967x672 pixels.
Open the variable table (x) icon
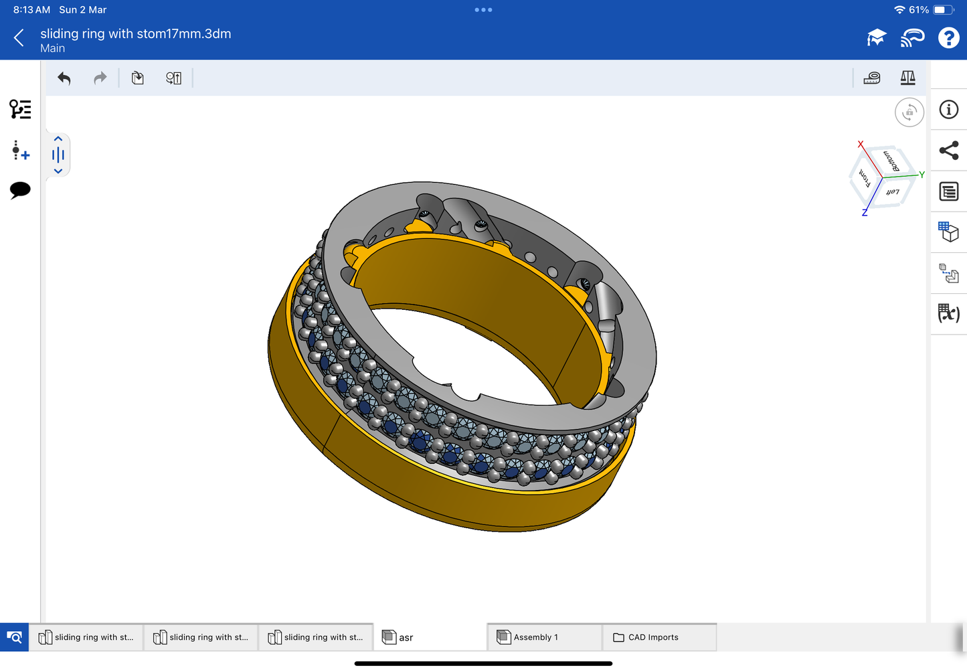coord(948,313)
